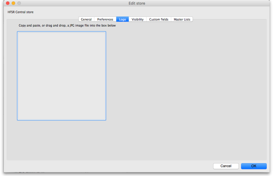Close the Edit store window using red button

[7, 4]
